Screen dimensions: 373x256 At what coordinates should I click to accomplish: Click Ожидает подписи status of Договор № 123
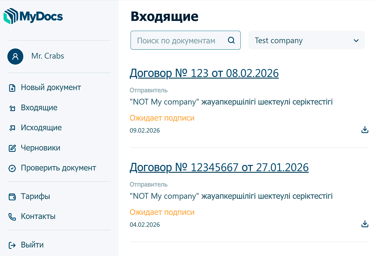pyautogui.click(x=162, y=118)
